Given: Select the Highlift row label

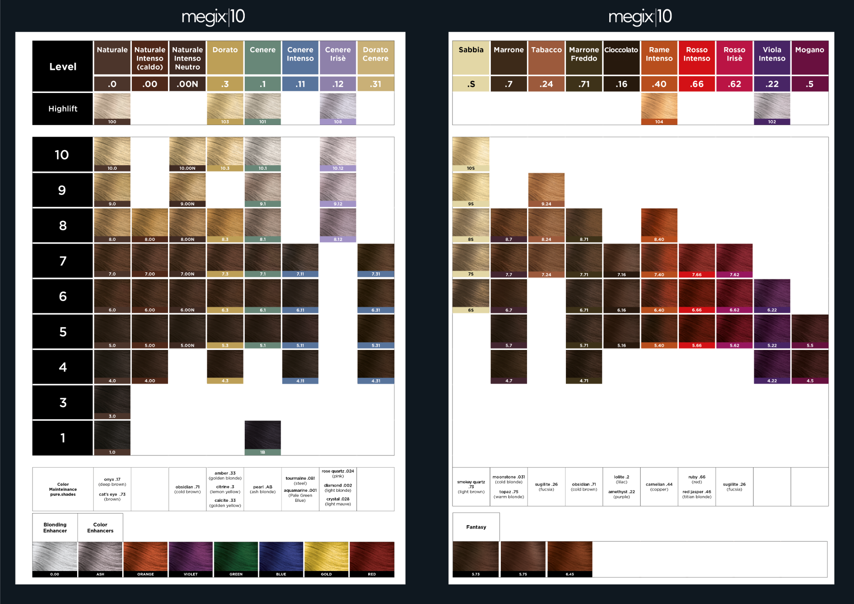Looking at the screenshot, I should (63, 109).
